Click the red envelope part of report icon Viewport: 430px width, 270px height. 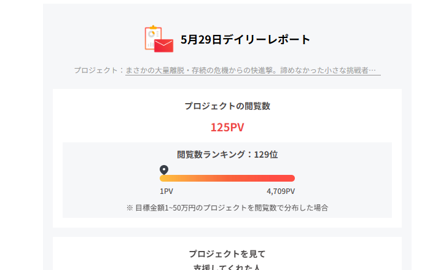tap(164, 46)
